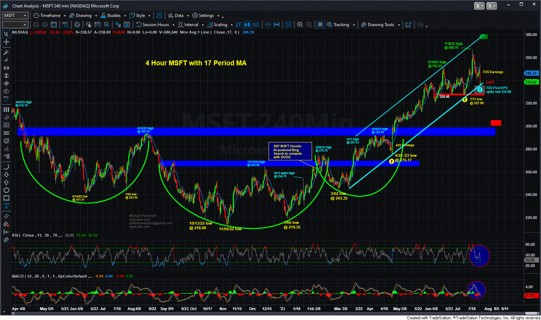541x320 pixels.
Task: Click the chart window layout icon
Action: coord(54,25)
